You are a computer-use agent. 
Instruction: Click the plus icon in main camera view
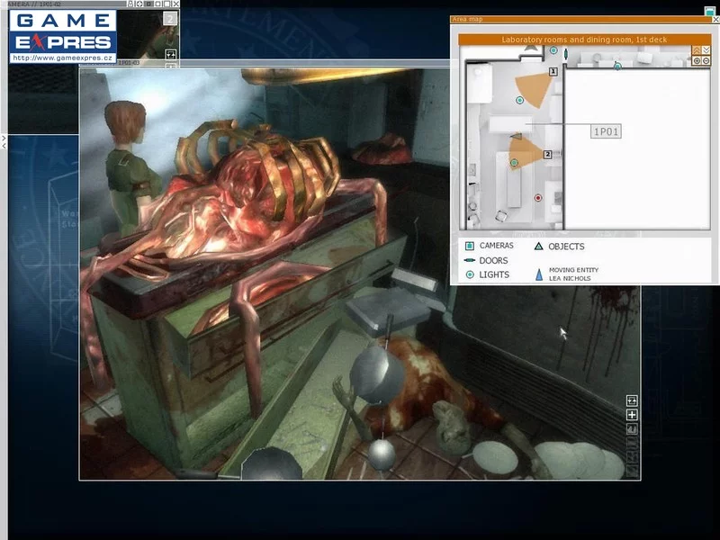click(632, 415)
